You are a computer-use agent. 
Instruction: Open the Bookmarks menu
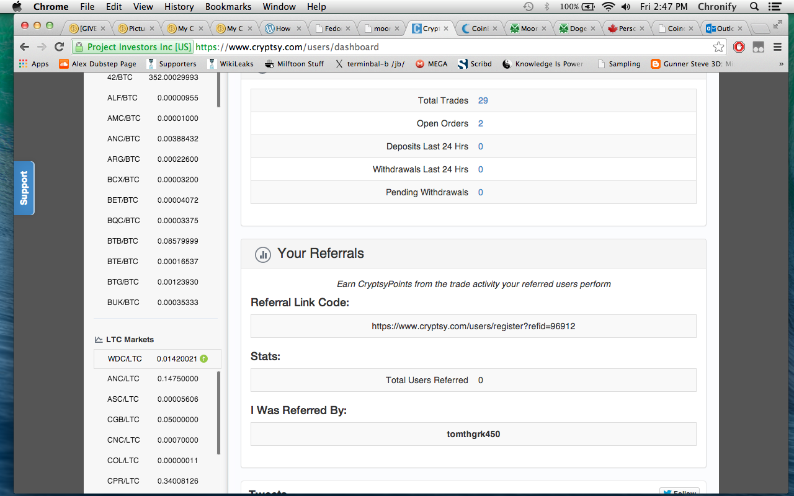click(x=228, y=7)
